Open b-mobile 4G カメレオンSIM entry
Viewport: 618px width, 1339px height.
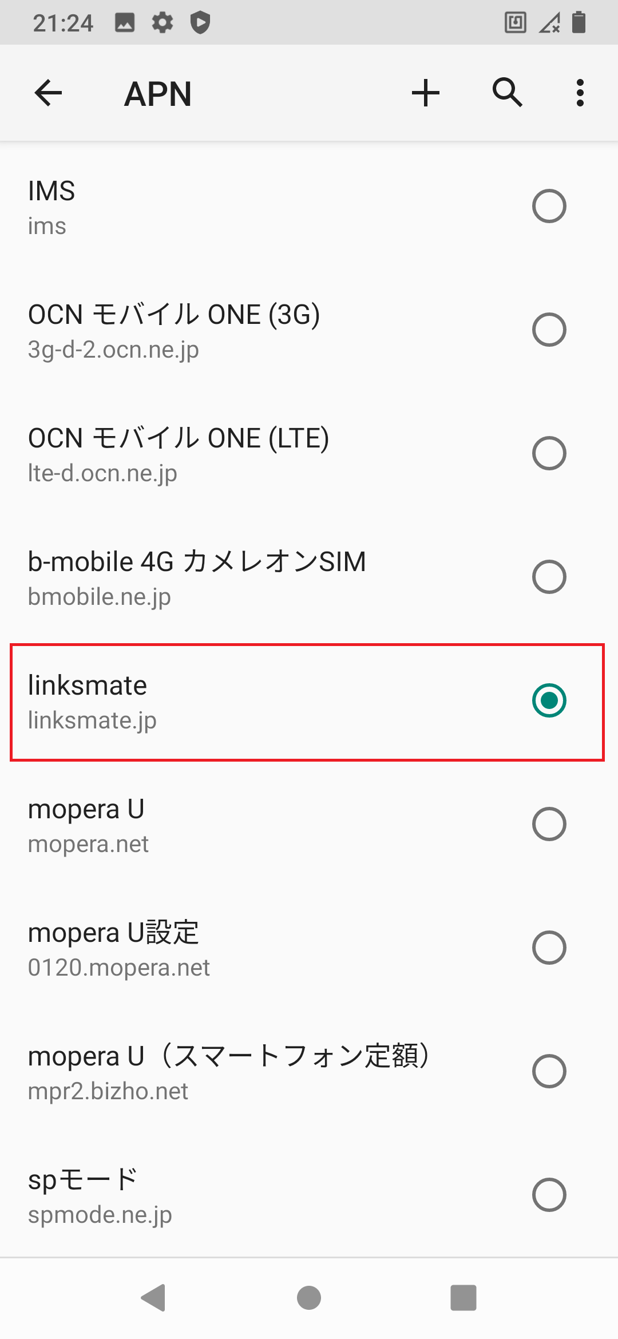point(309,577)
